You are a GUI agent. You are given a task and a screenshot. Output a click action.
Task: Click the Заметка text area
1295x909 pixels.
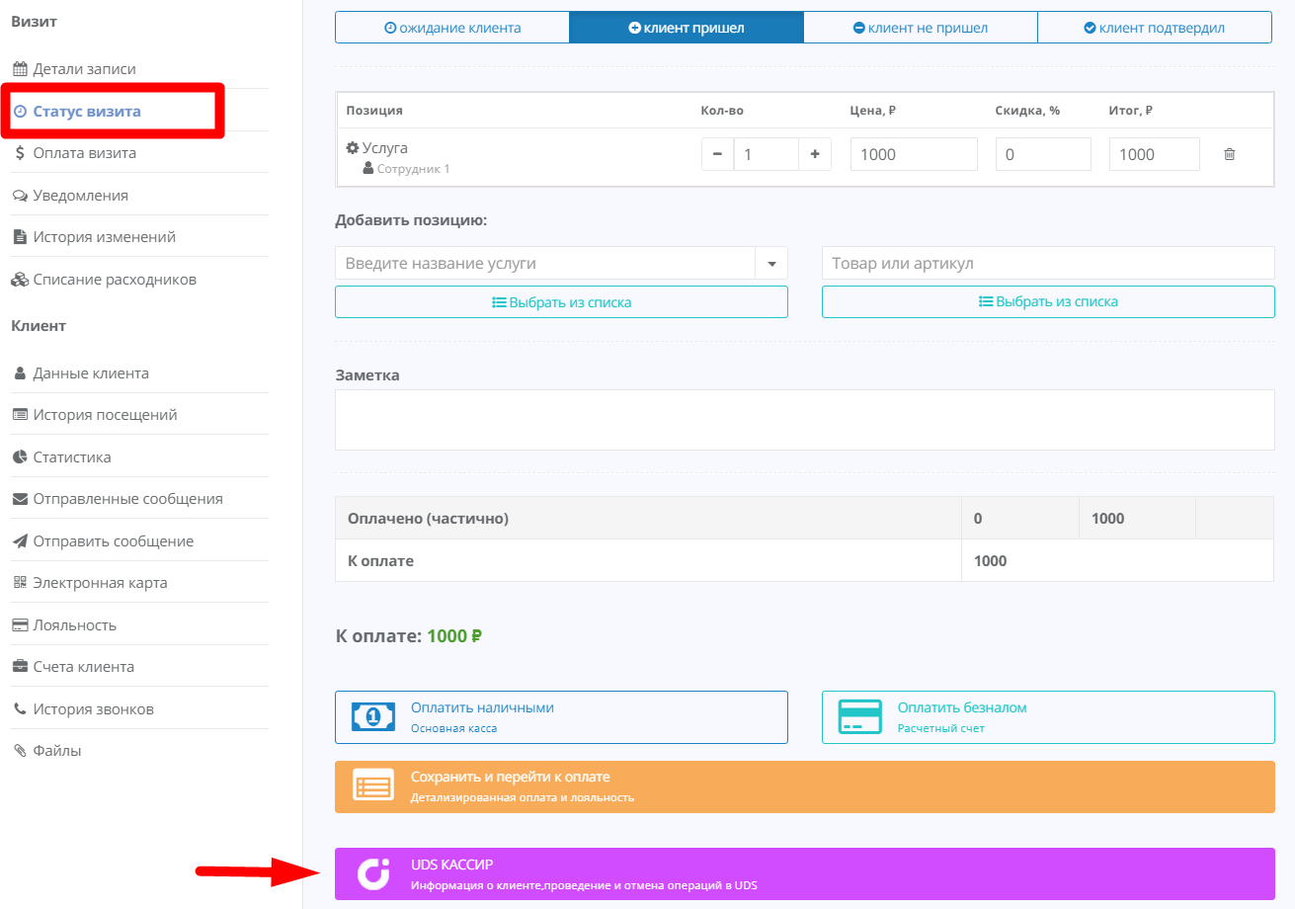[x=805, y=420]
